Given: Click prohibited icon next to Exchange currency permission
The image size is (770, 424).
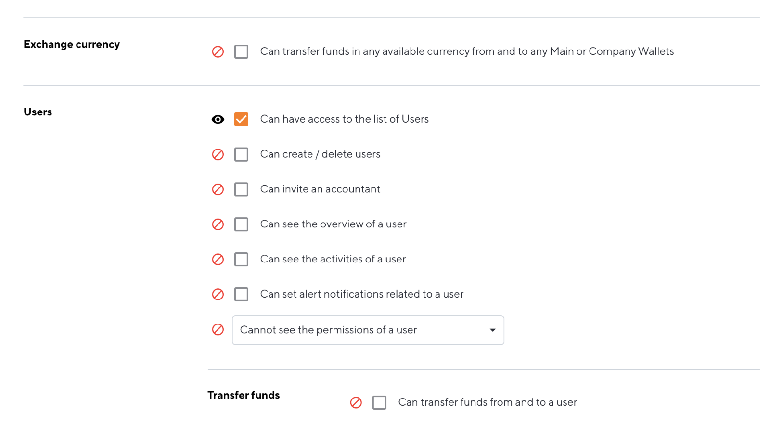Looking at the screenshot, I should tap(218, 51).
